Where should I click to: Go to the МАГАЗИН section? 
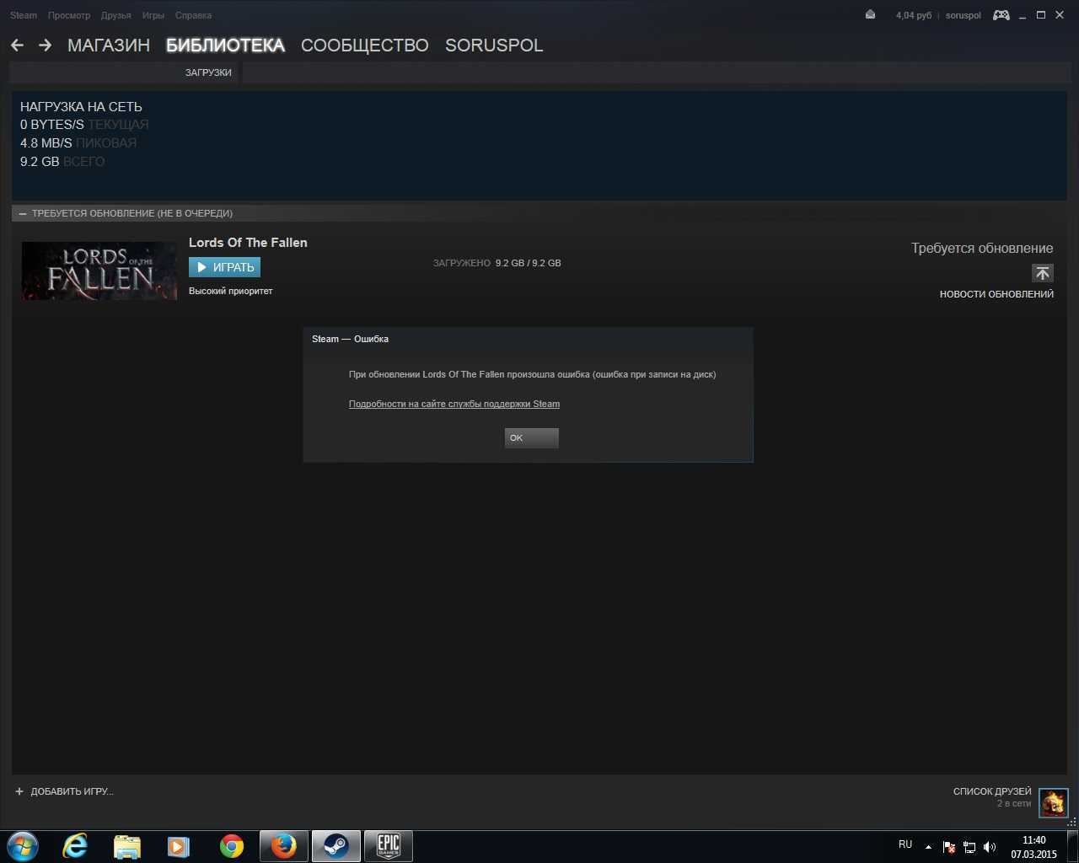(109, 46)
